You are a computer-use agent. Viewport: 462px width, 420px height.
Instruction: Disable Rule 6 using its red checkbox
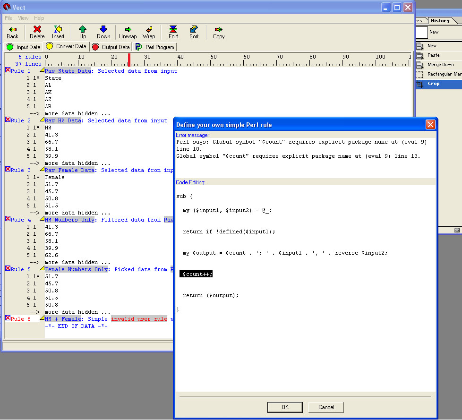point(8,318)
